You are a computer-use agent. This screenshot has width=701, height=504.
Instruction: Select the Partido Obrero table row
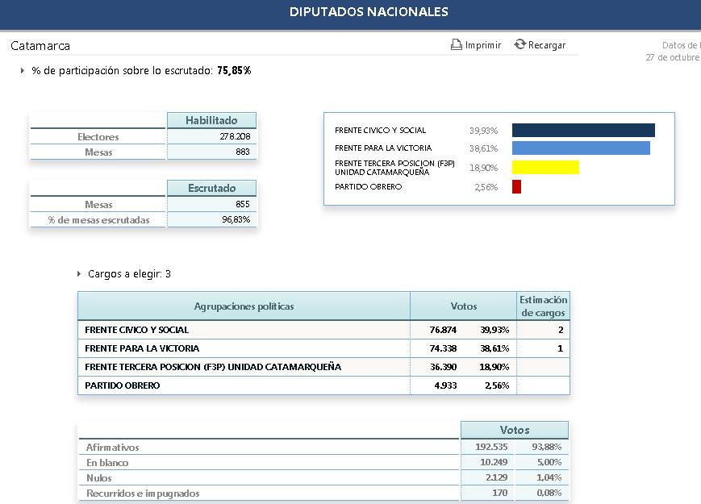[323, 385]
